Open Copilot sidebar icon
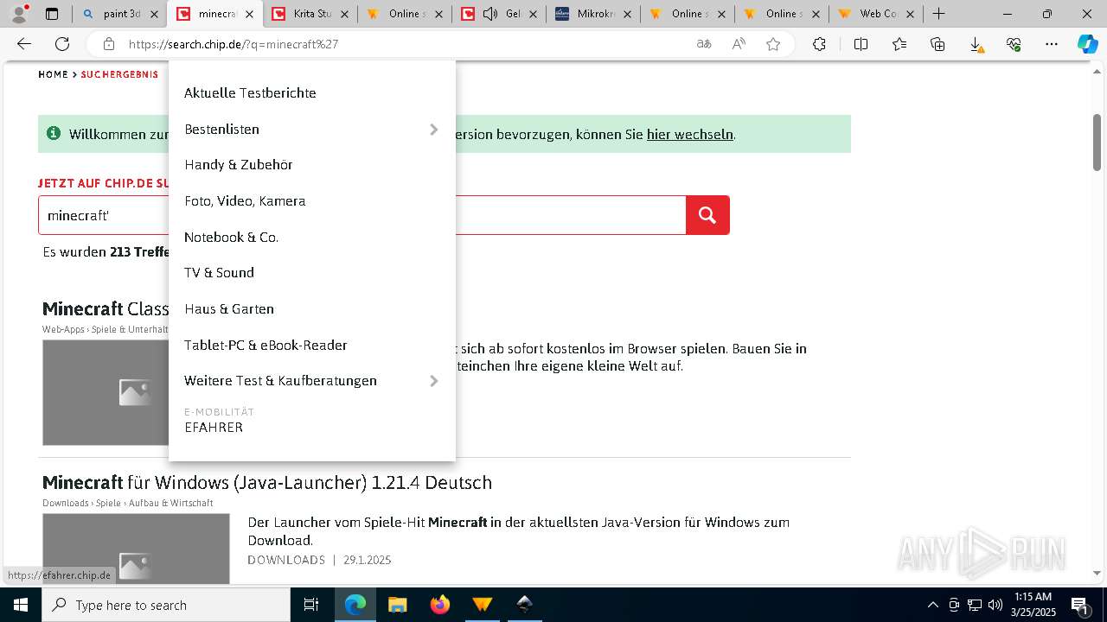 [x=1087, y=44]
